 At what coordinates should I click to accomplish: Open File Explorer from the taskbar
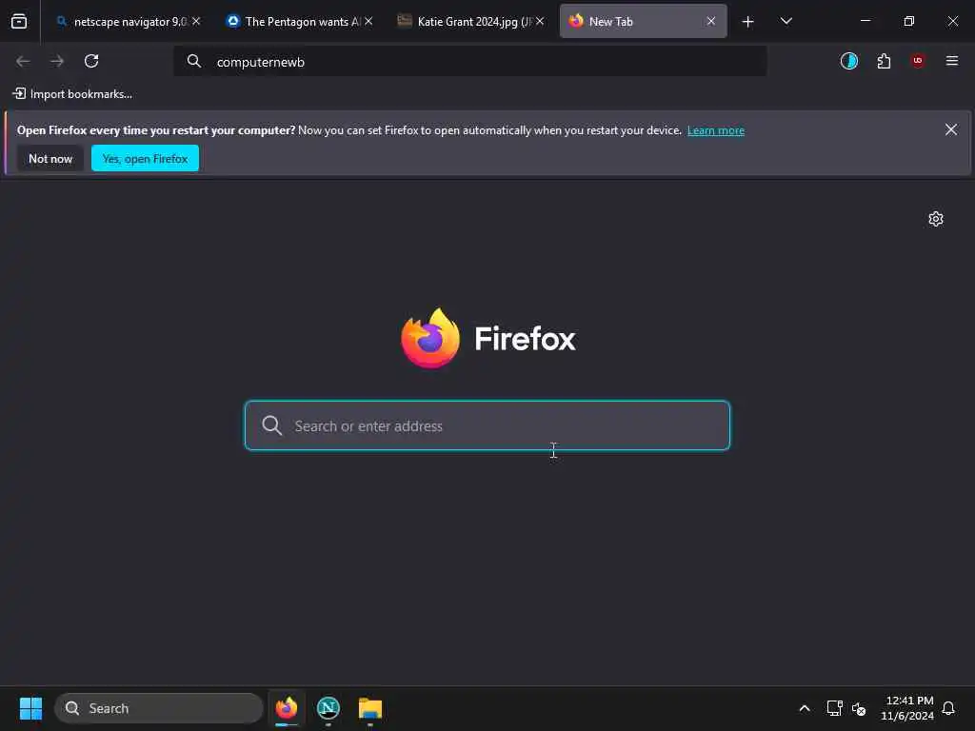pos(370,708)
